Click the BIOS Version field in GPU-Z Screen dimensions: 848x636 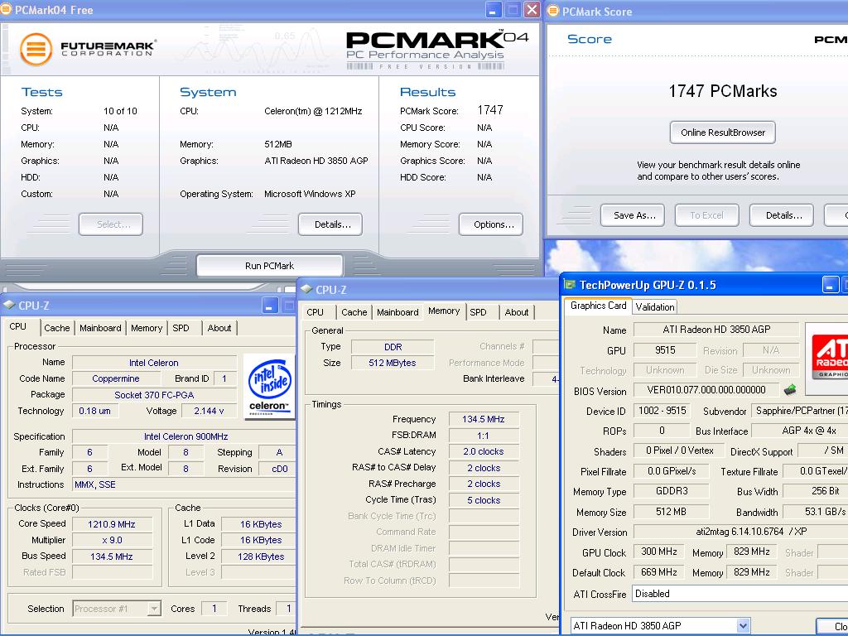(x=706, y=390)
